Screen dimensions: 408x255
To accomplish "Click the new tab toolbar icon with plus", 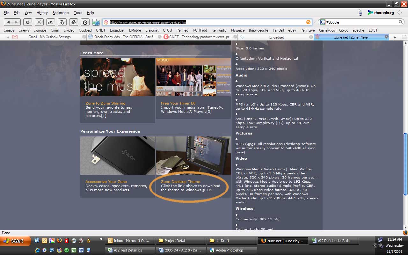I will (x=50, y=22).
